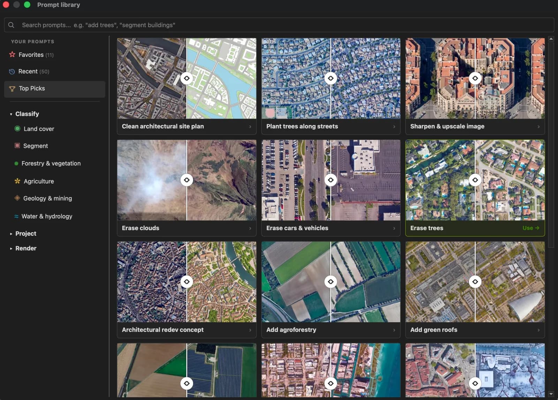Click the Forestry & vegetation green dot icon
This screenshot has width=558, height=400.
click(x=16, y=163)
